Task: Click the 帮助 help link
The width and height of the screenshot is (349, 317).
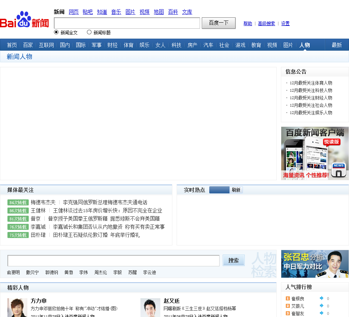Action: click(x=248, y=24)
